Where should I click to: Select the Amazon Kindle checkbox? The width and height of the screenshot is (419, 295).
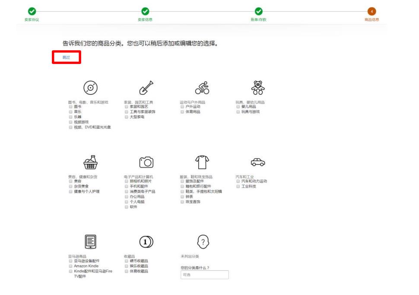70,266
